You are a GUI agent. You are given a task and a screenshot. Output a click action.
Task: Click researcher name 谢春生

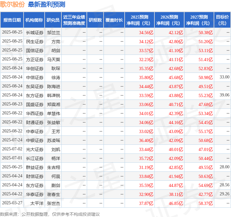click(54, 194)
